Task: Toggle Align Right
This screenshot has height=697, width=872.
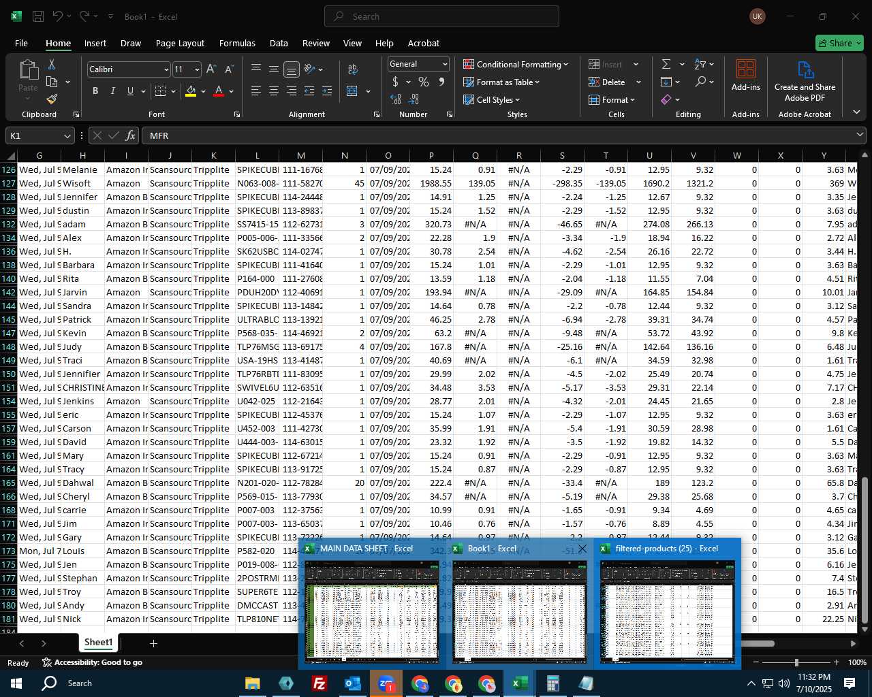Action: click(x=292, y=91)
